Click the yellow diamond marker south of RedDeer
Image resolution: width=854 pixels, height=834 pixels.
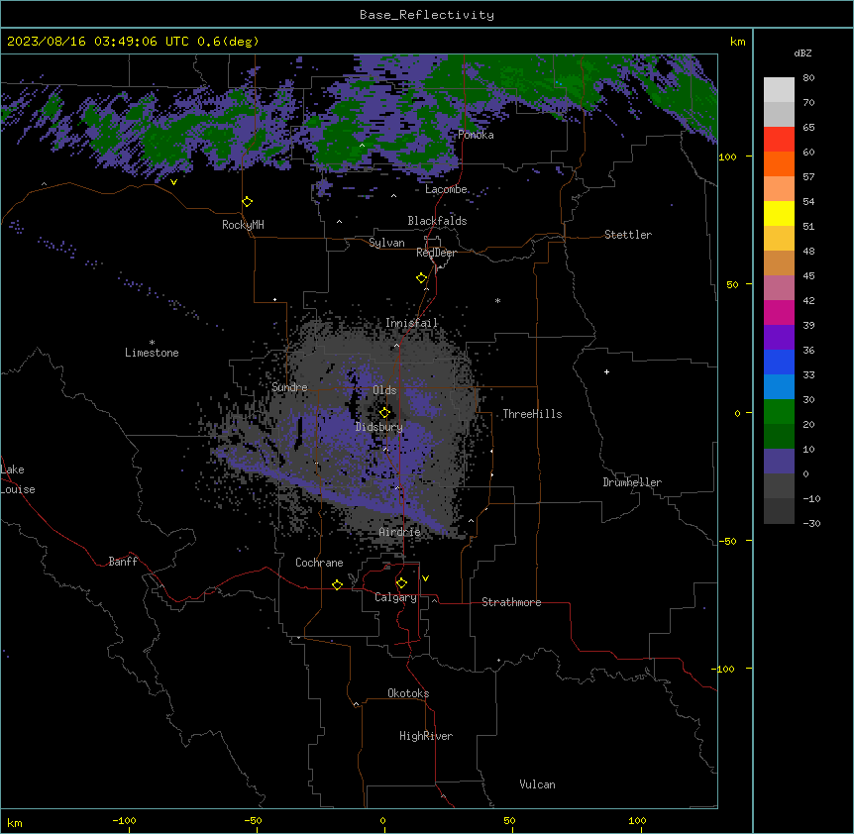click(x=422, y=278)
